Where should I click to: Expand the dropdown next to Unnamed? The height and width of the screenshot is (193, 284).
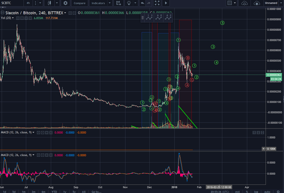coord(281,3)
